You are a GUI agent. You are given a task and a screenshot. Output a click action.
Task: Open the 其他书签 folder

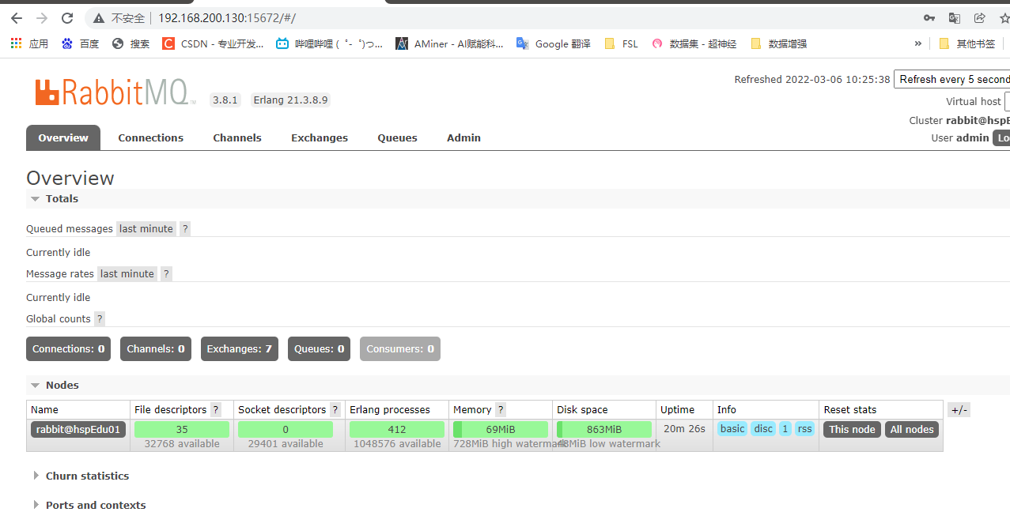(x=966, y=43)
